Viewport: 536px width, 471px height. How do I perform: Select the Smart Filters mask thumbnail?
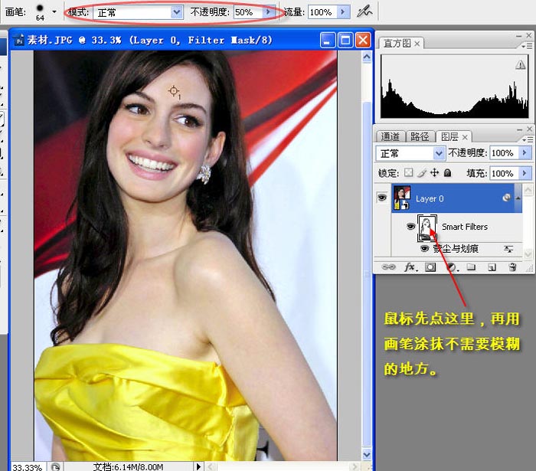[427, 227]
